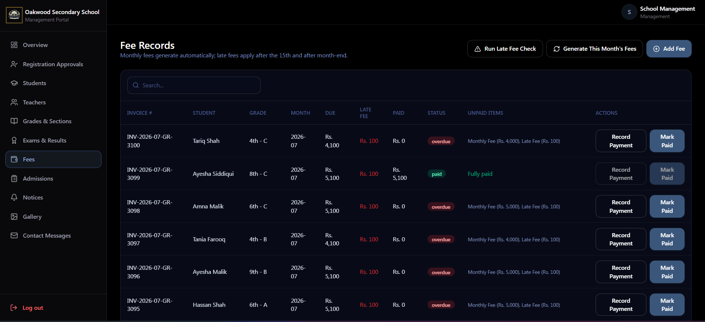Click the Registration Approvals user icon

point(14,64)
